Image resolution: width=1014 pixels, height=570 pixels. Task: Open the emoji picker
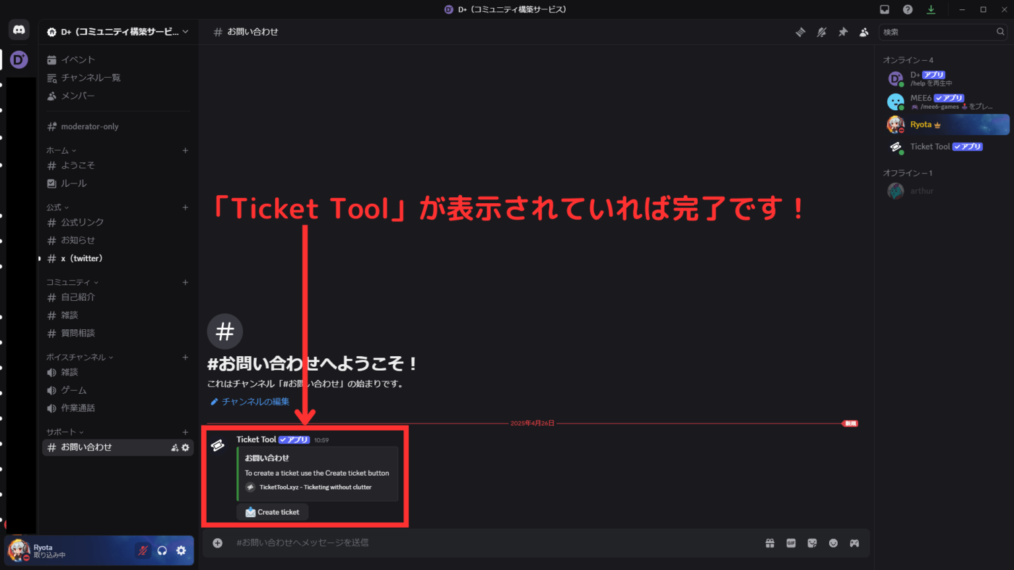point(833,542)
